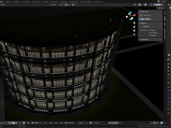Click the red X axis on the gizmo

pyautogui.click(x=134, y=15)
